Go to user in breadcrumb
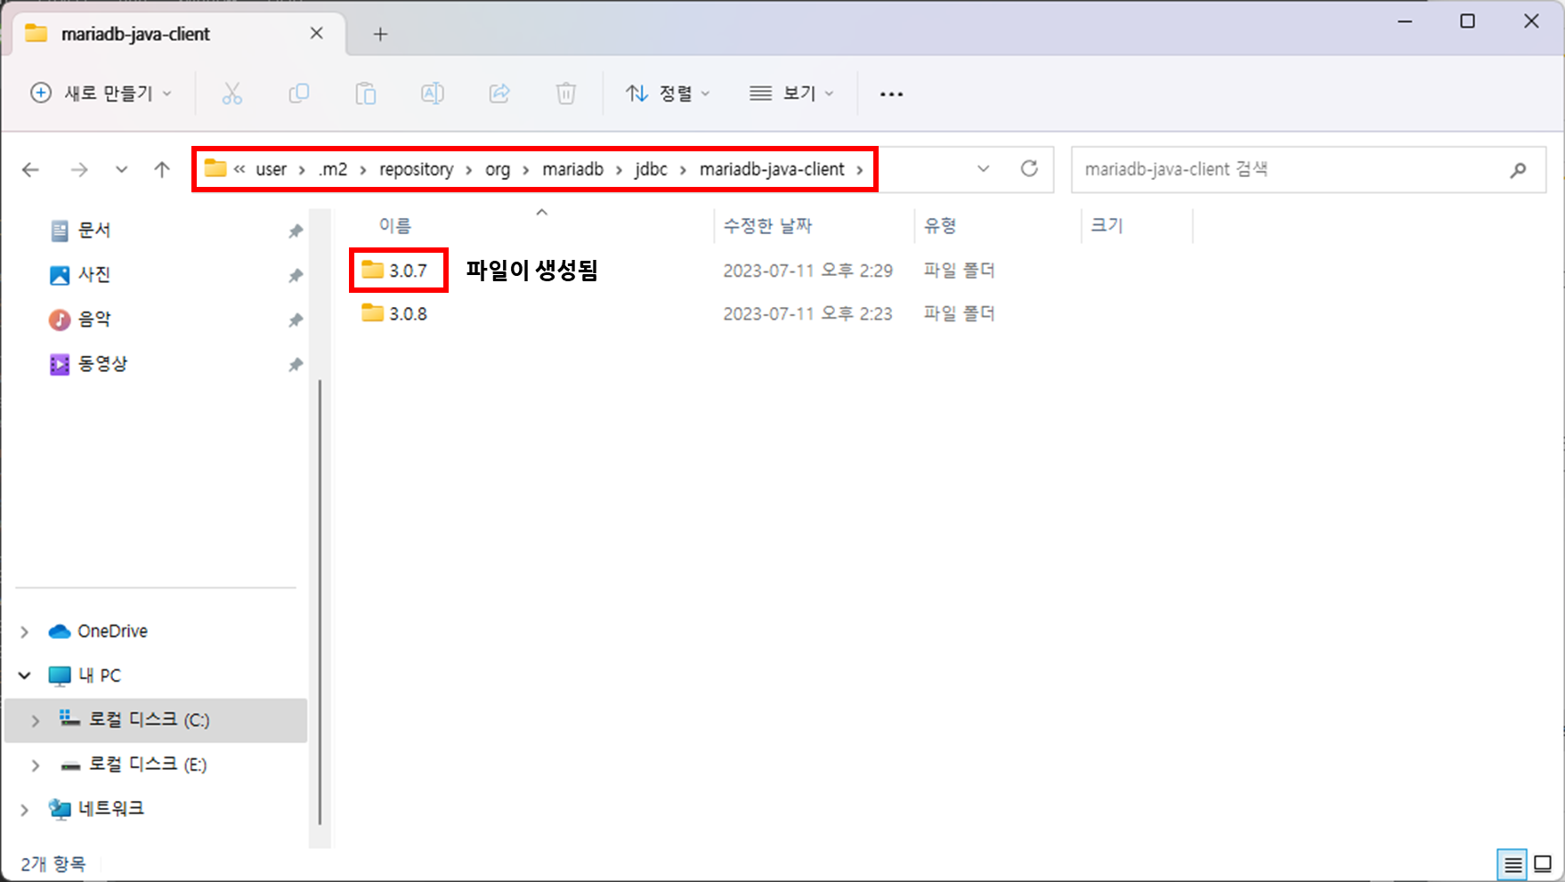 coord(272,169)
